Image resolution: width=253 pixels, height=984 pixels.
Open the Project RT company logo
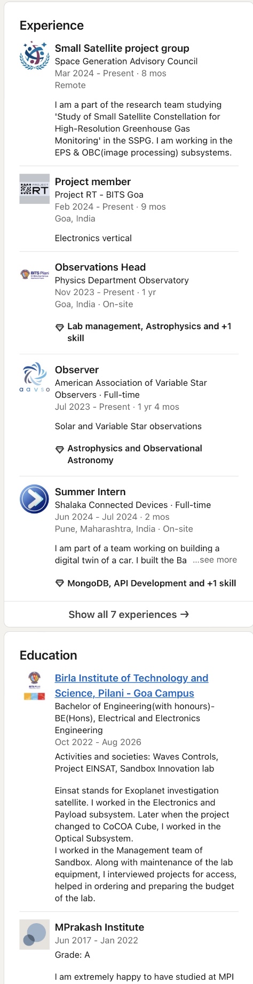click(34, 189)
